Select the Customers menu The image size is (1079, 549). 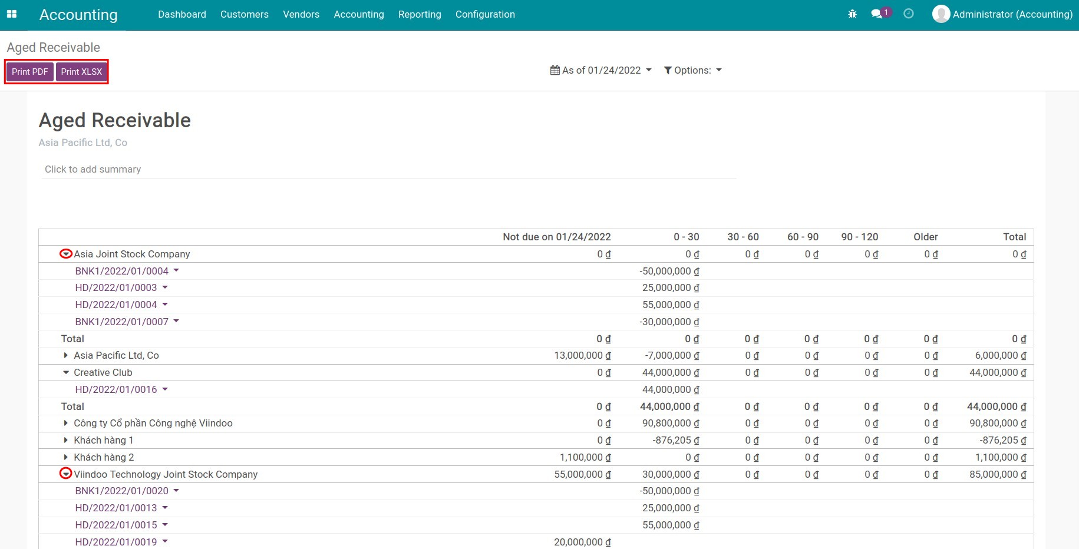click(x=244, y=14)
